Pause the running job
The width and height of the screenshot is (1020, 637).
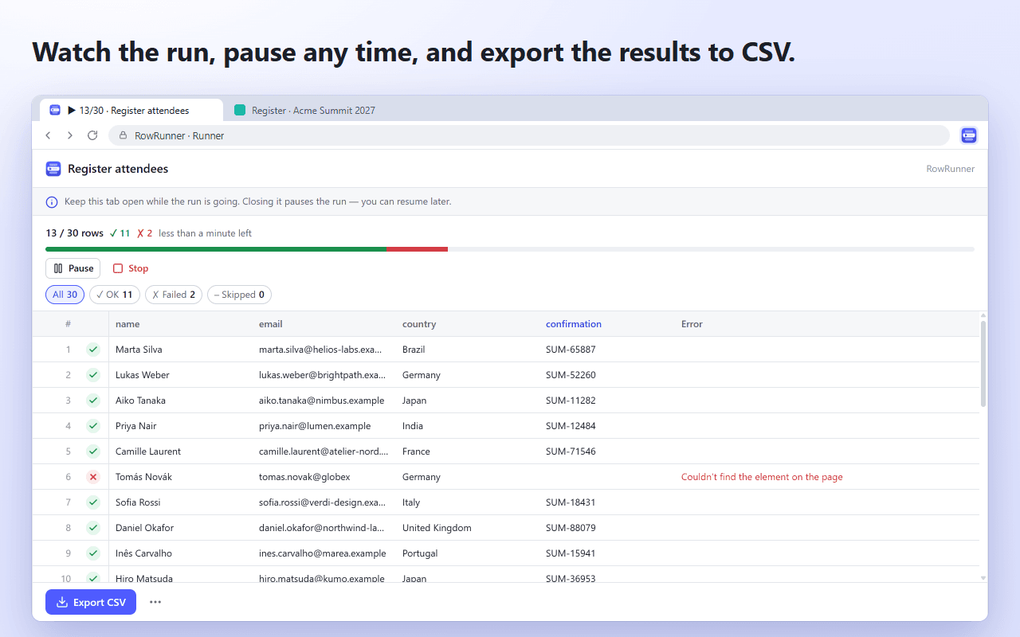pyautogui.click(x=73, y=268)
